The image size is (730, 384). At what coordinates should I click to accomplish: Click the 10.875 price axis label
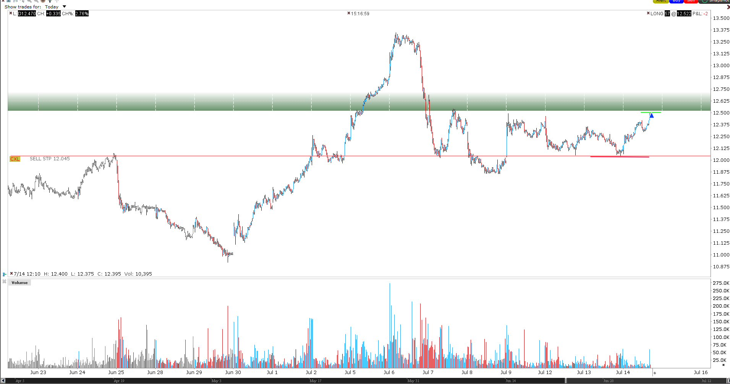click(721, 266)
